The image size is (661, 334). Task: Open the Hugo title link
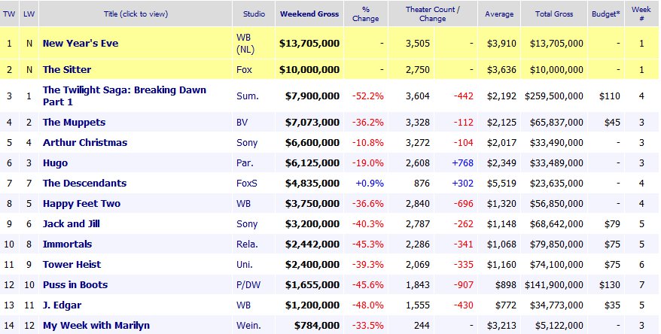(55, 163)
